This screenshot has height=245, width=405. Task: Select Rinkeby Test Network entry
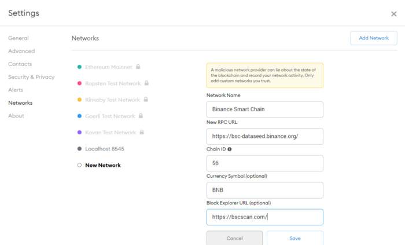[x=113, y=100]
